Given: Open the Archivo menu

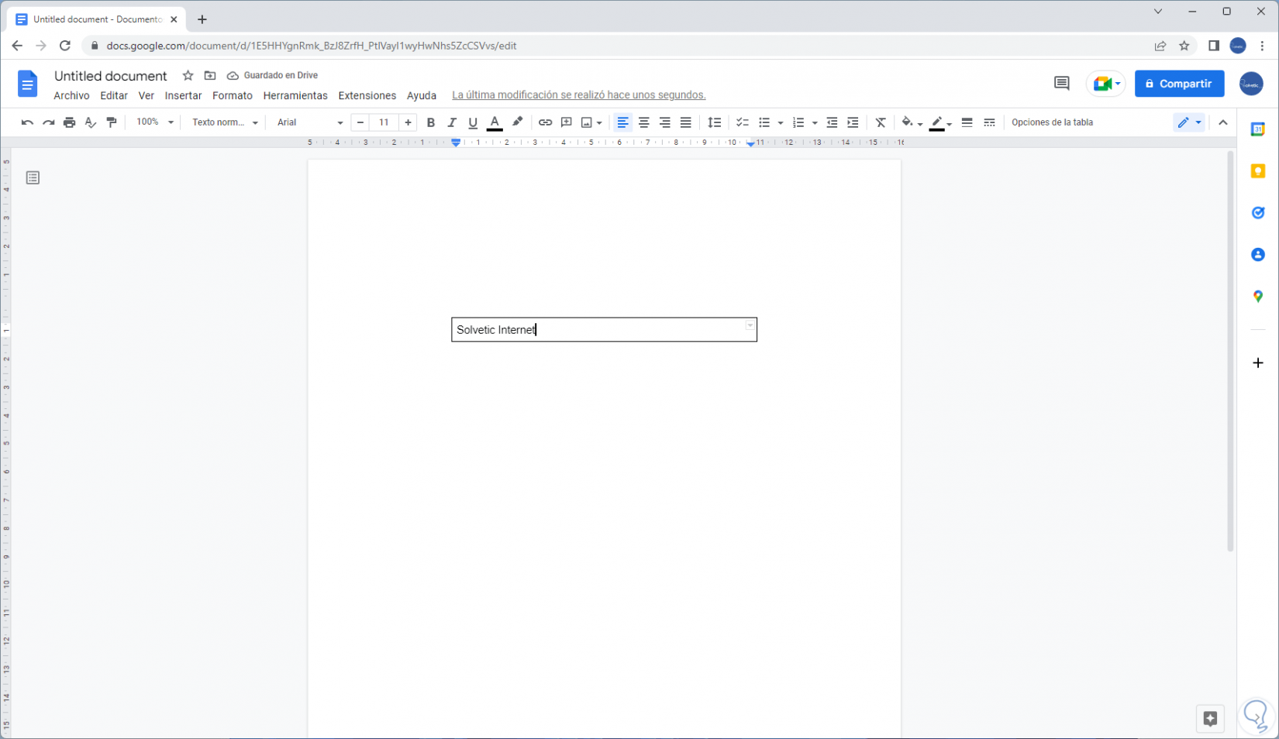Looking at the screenshot, I should pos(71,95).
